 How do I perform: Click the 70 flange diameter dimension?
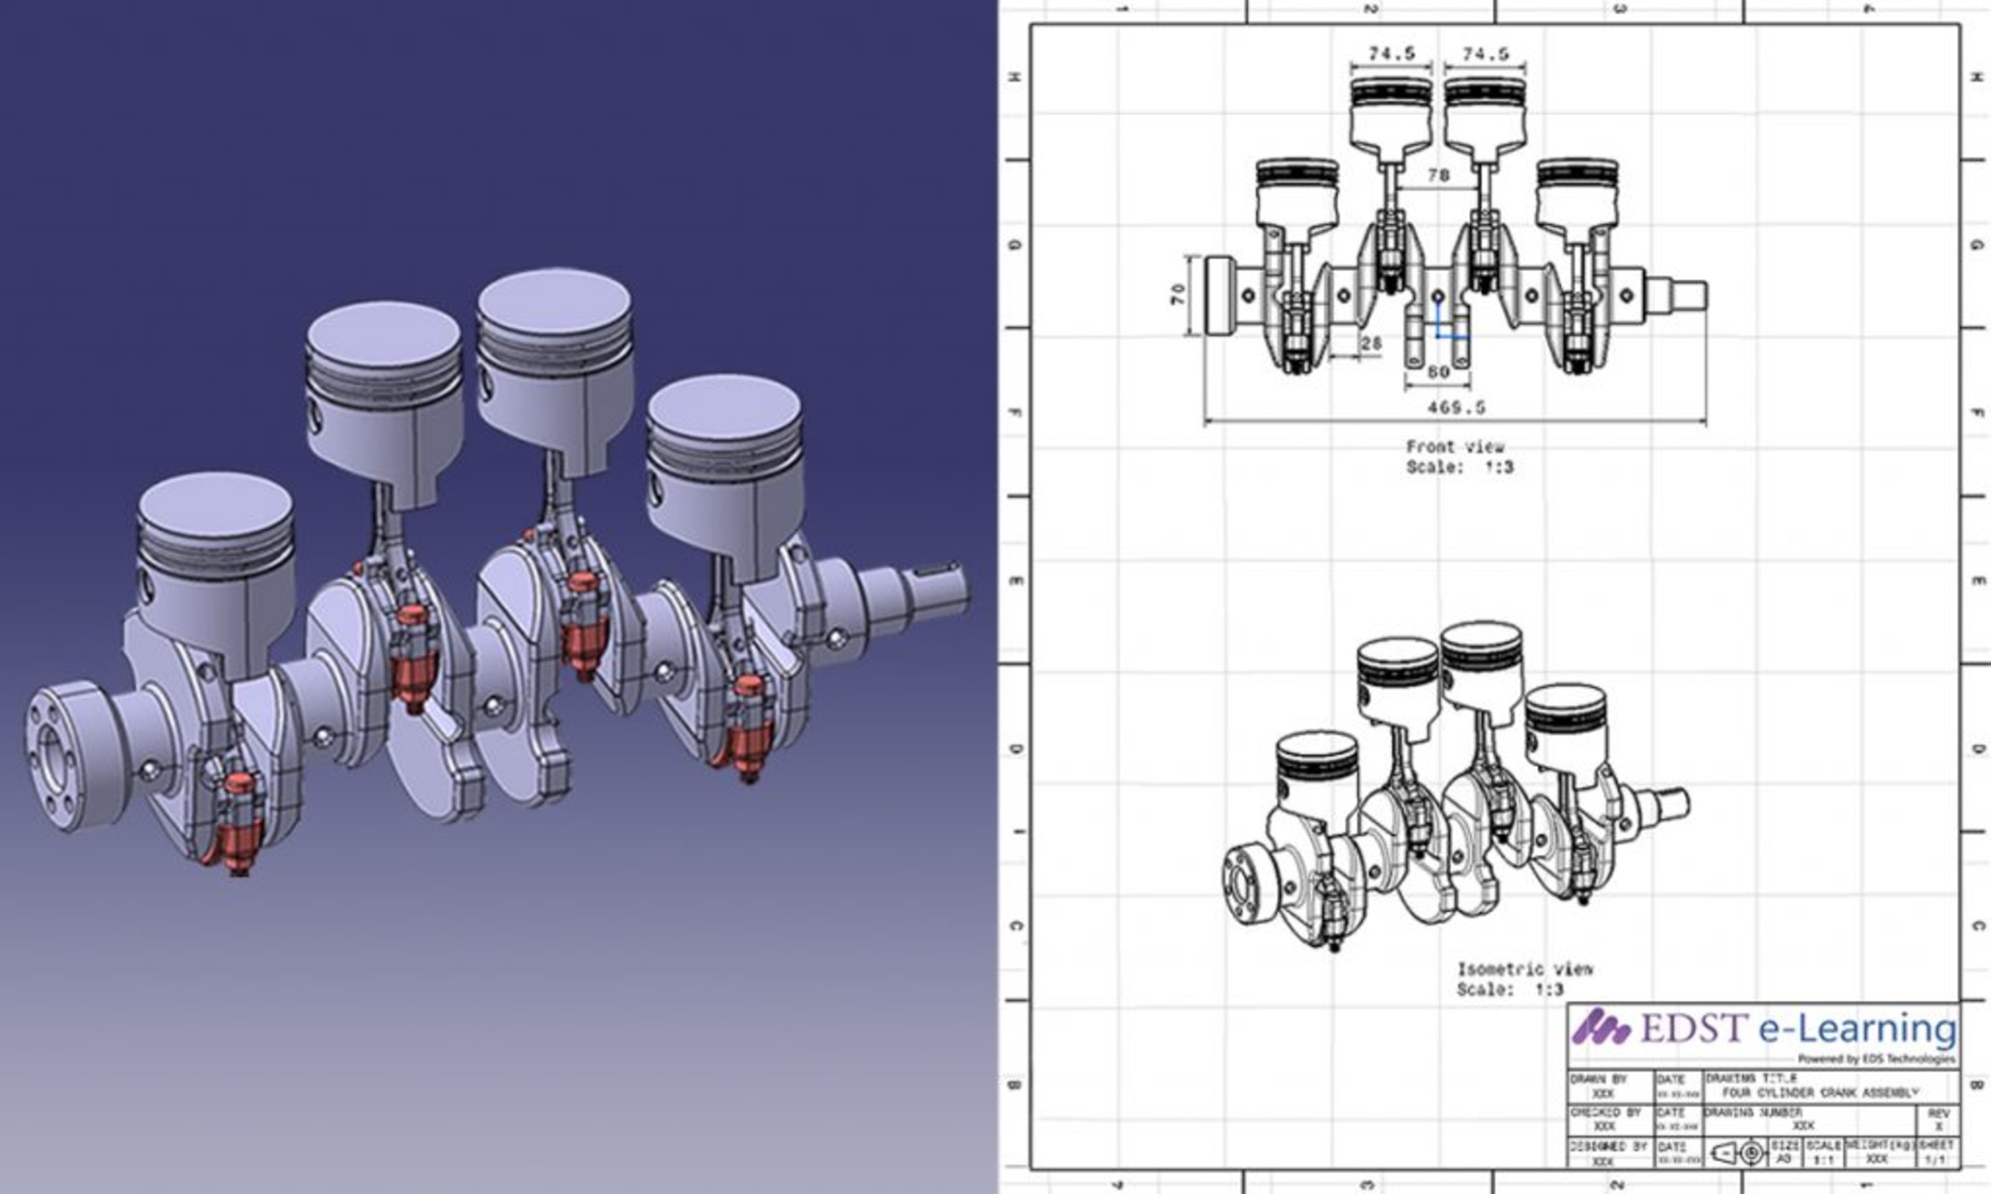pos(1178,295)
